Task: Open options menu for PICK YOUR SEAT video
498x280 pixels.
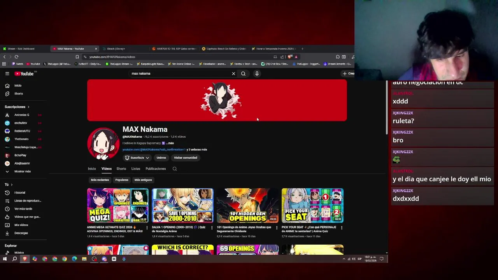Action: tap(342, 227)
